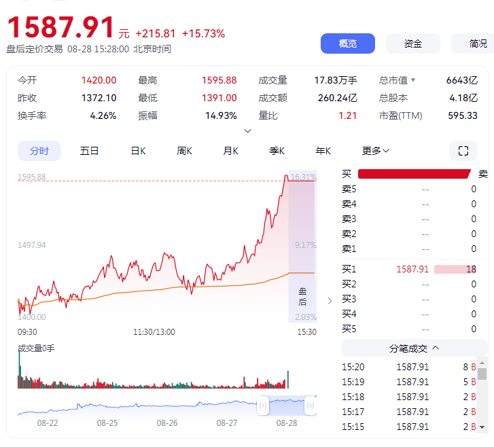
Task: Click the 总市值 small triangle indicator
Action: (412, 80)
